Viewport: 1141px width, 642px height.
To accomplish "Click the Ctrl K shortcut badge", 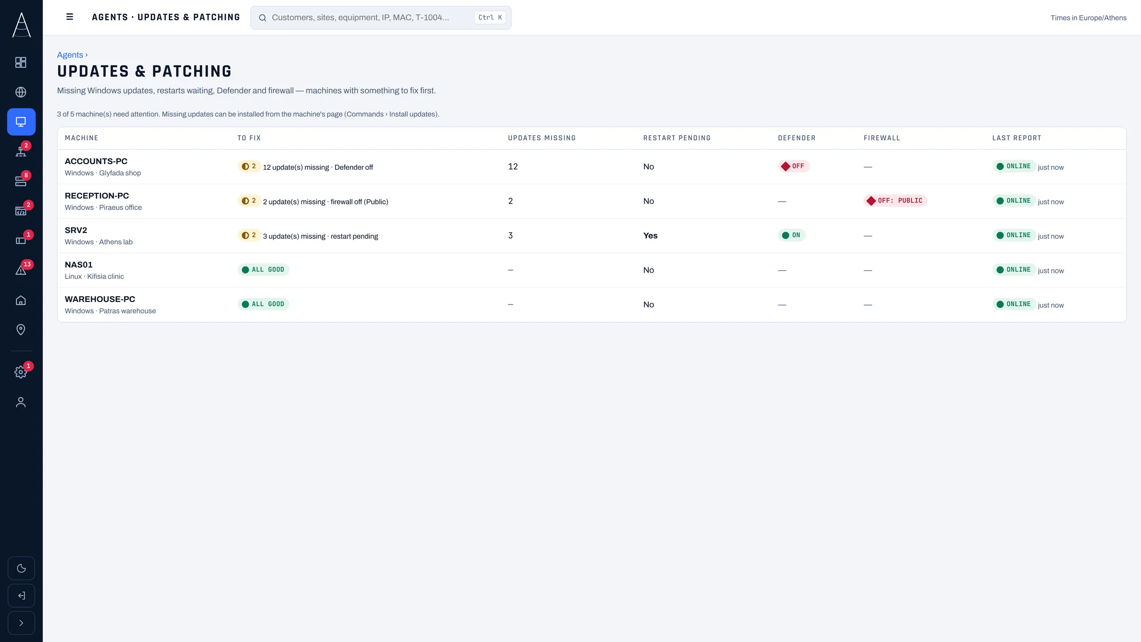I will (x=490, y=18).
